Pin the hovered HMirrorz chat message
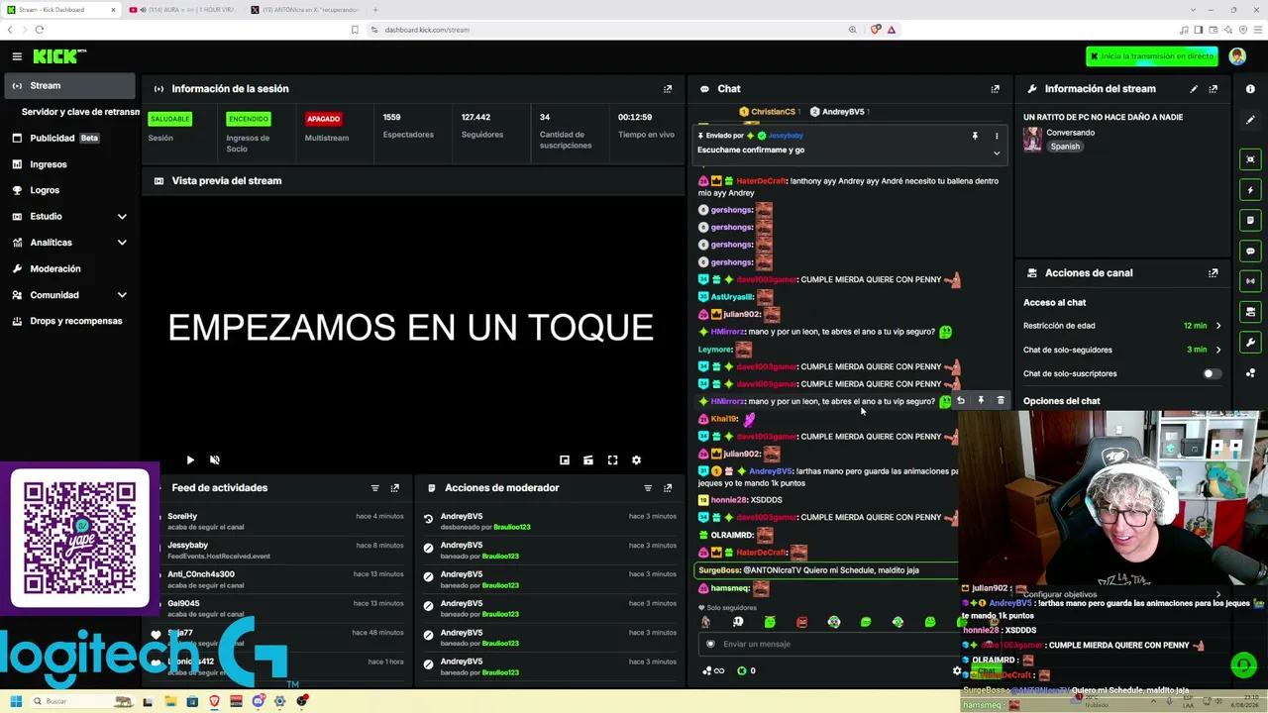The image size is (1268, 713). (x=981, y=401)
